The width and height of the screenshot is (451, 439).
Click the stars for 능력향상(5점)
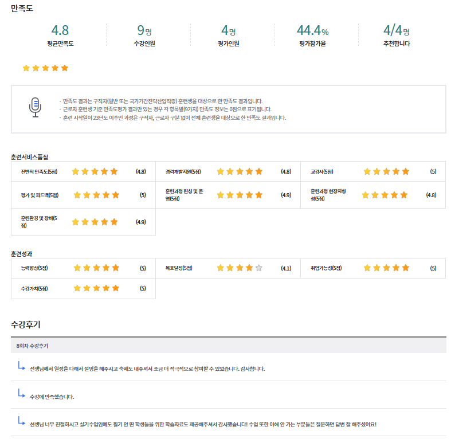(96, 268)
